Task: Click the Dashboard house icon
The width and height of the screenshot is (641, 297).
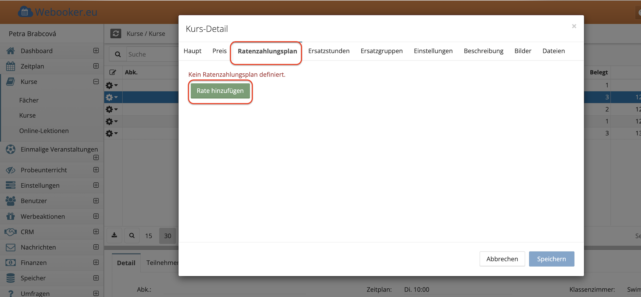Action: coord(11,51)
